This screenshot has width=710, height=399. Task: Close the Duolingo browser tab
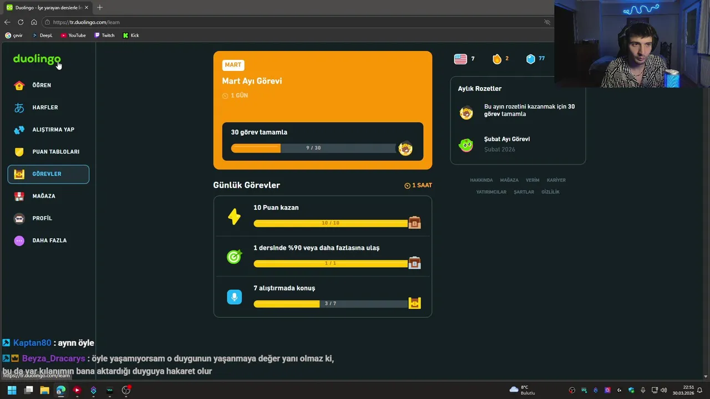pos(87,7)
